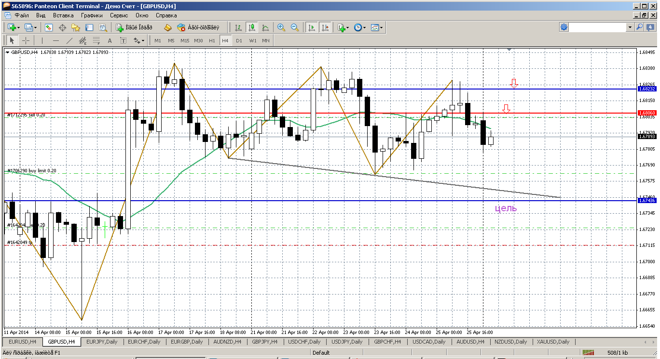
Task: Switch to the XAUUSD,Daily chart tab
Action: click(553, 342)
